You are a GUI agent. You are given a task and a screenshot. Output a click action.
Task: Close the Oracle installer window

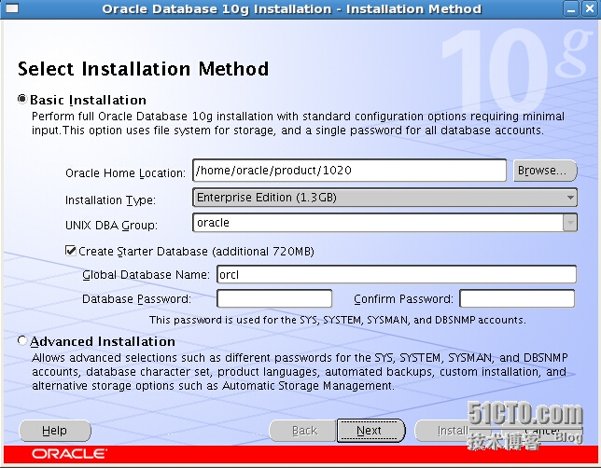tap(590, 8)
